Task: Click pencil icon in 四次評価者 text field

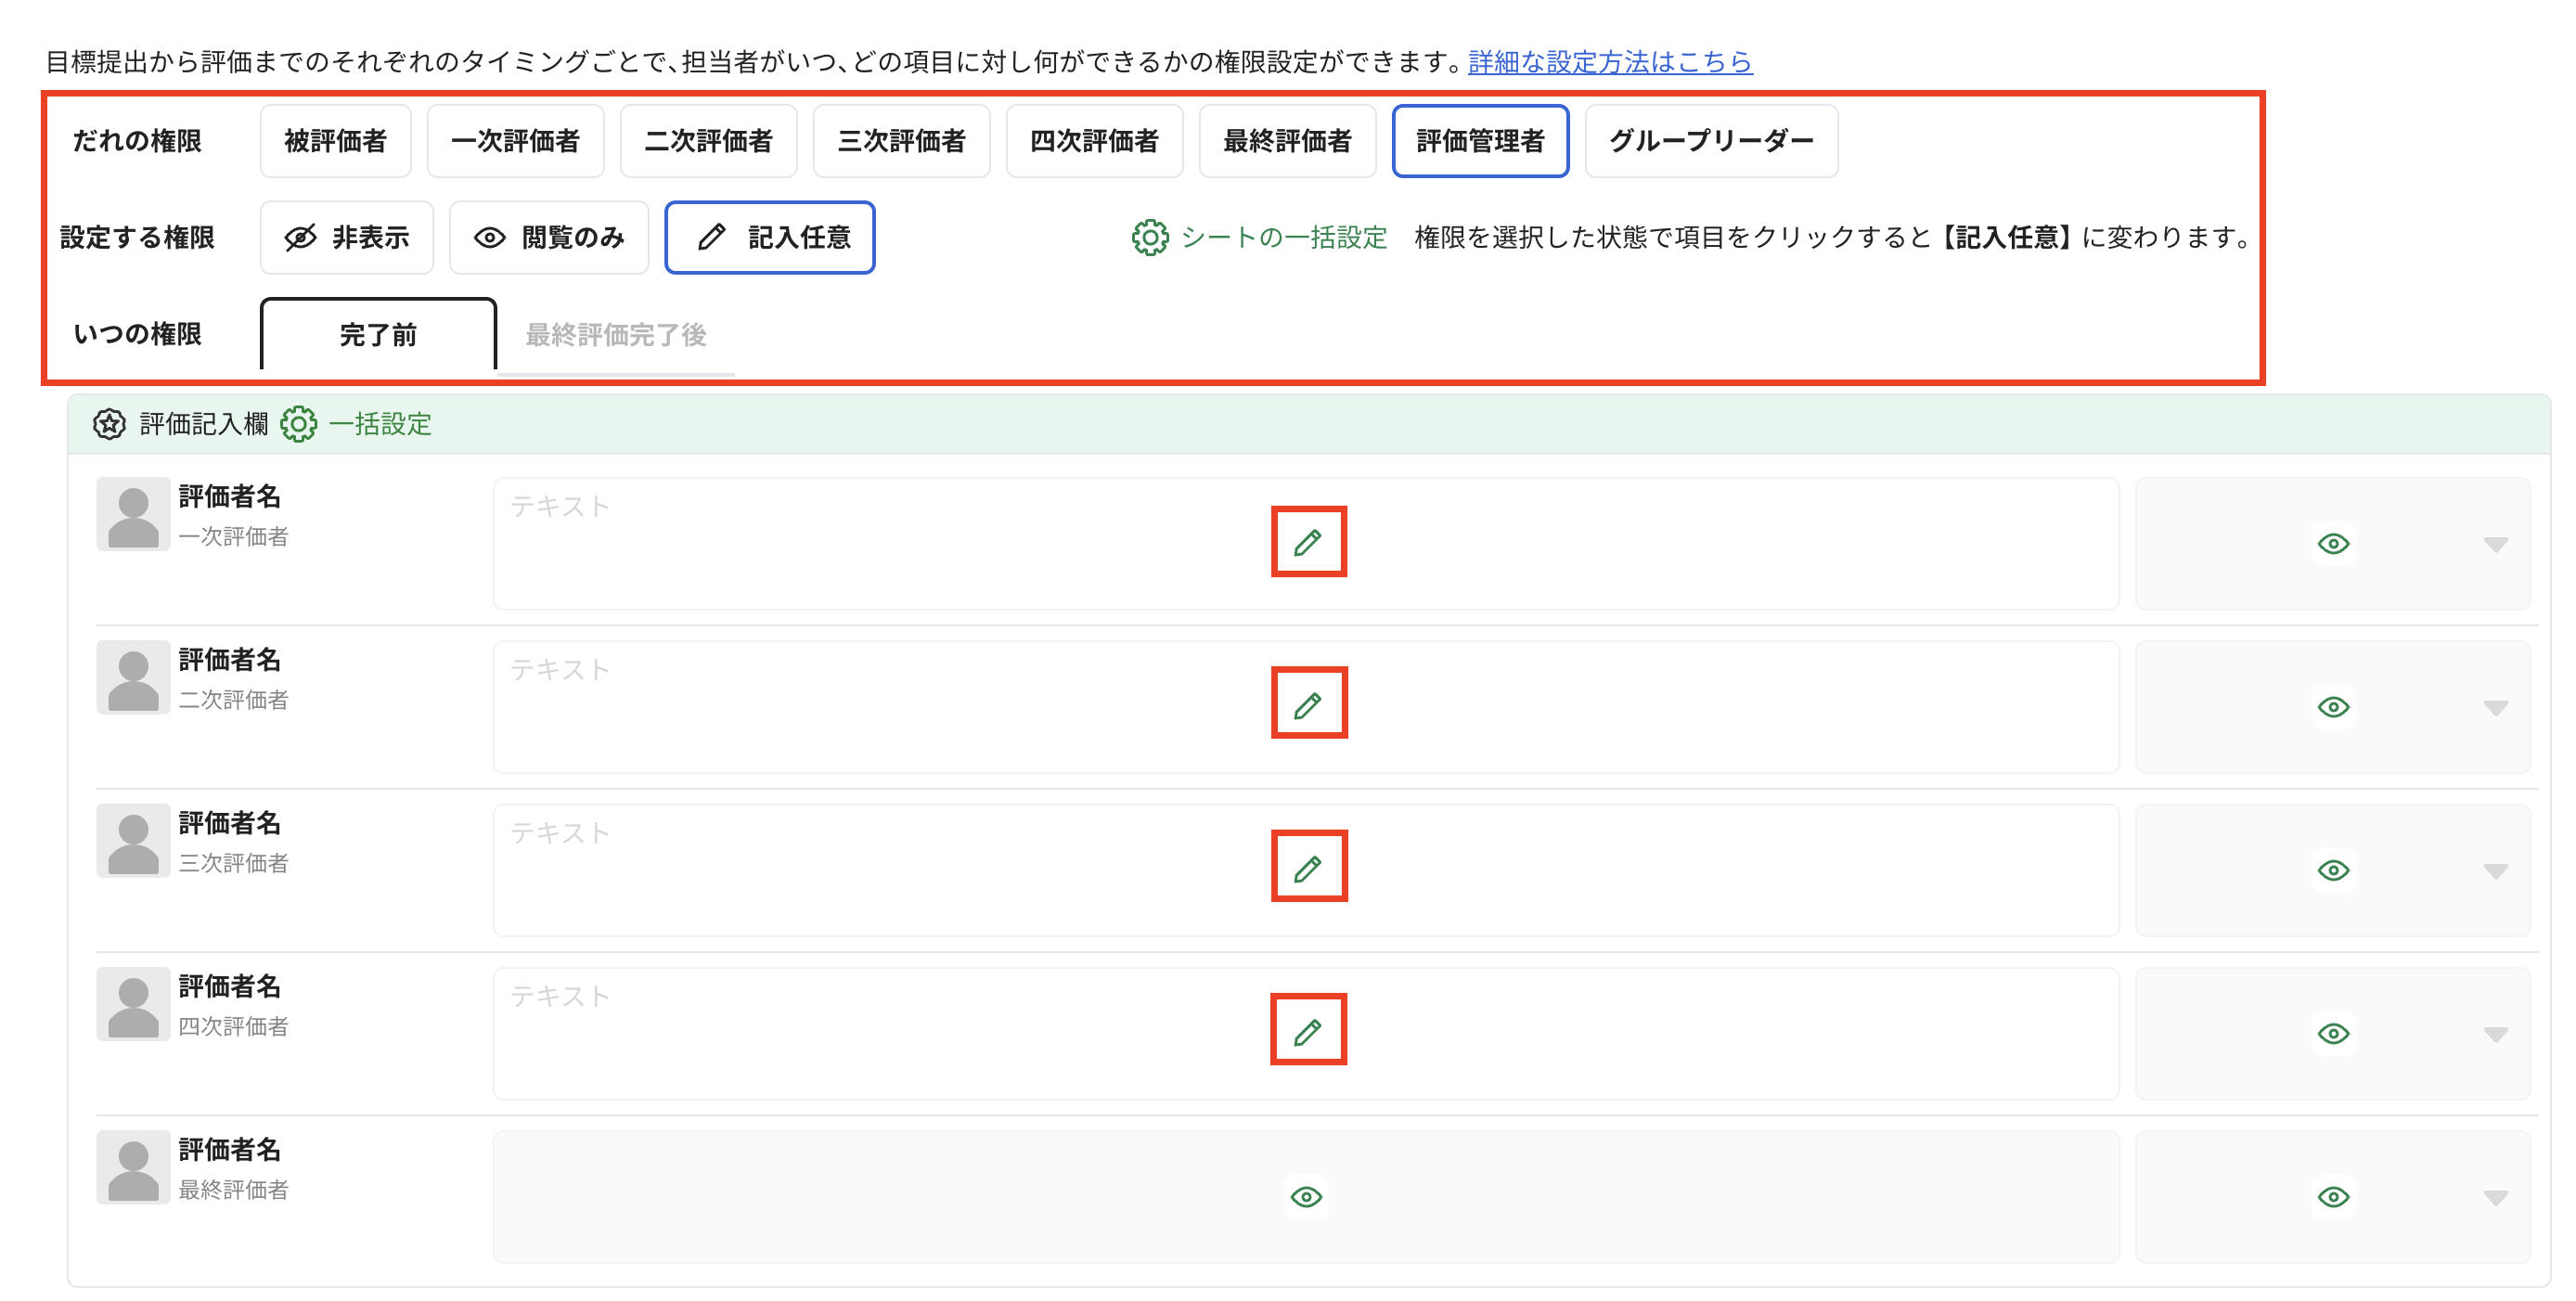Action: coord(1308,1031)
